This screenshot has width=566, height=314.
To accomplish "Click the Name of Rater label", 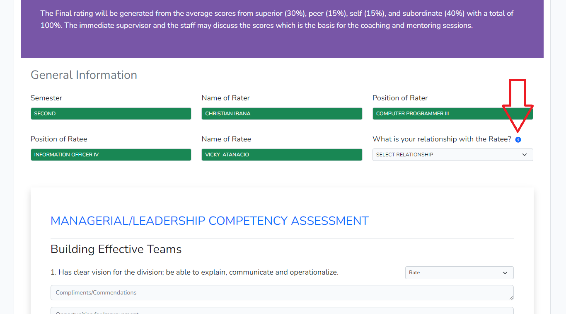I will 226,98.
